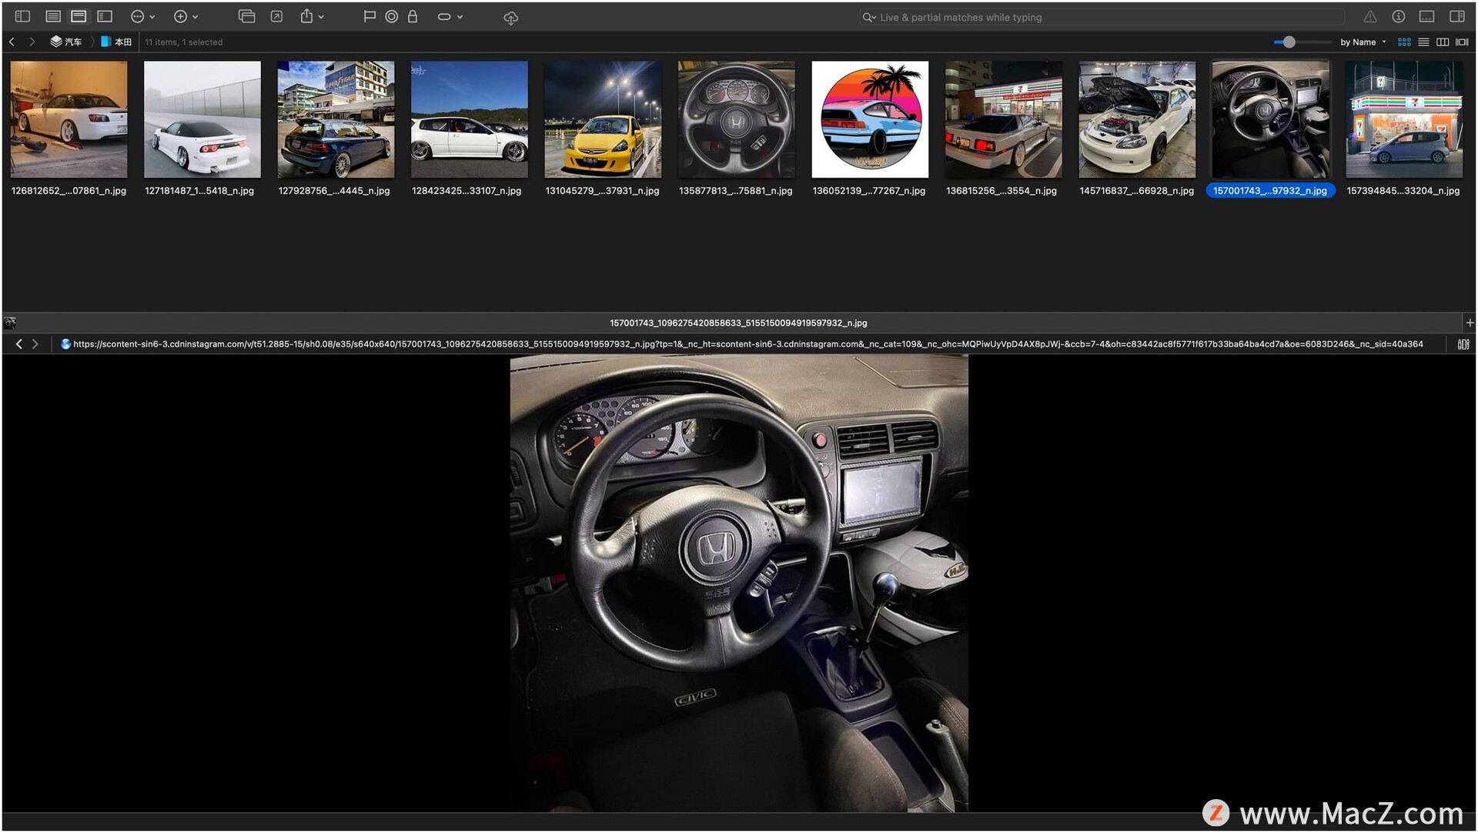Select thumbnail 127928756_...4445_n.jpg
Screen dimensions: 1478x833
(336, 119)
